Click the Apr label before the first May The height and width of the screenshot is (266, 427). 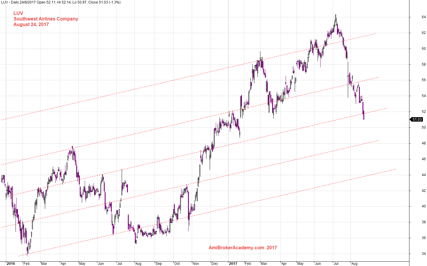63,264
